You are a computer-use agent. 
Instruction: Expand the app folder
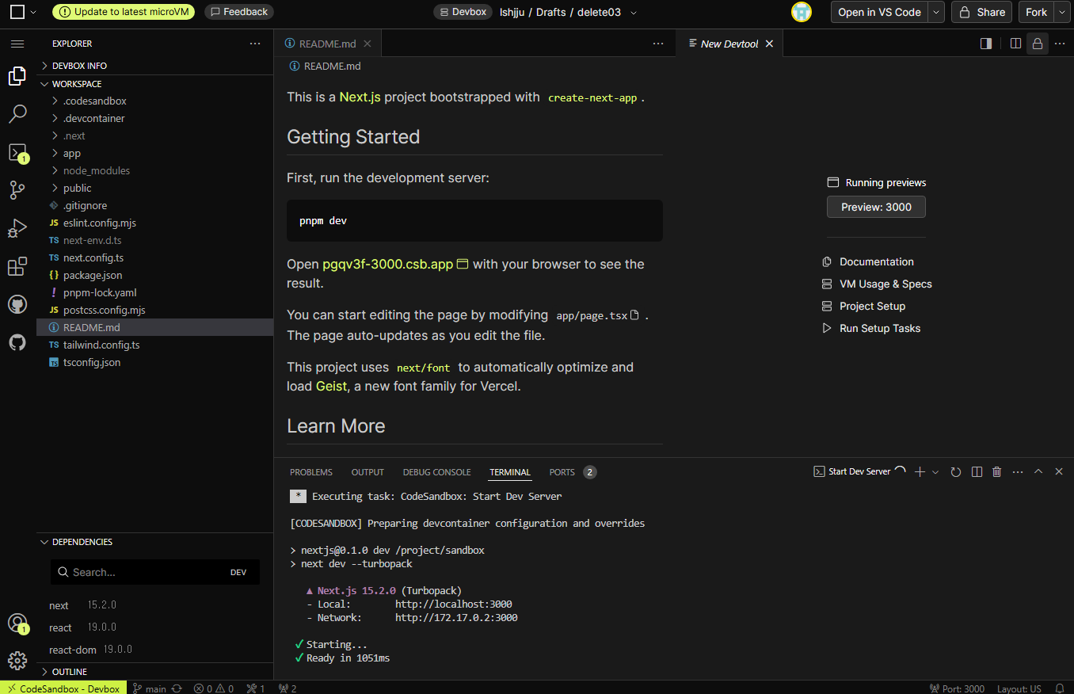(x=154, y=153)
